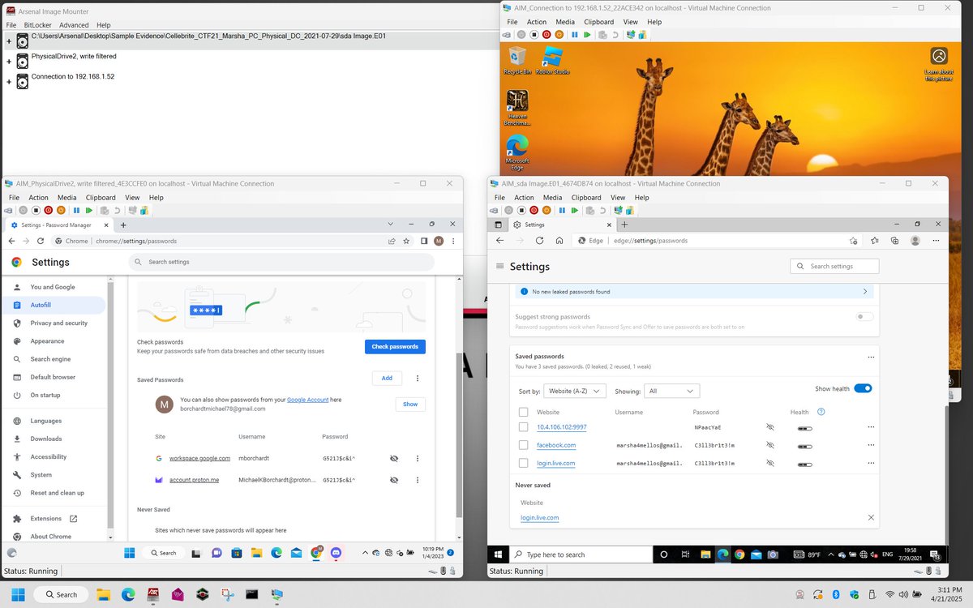973x608 pixels.
Task: Bookmark the Chrome passwords page with star
Action: click(x=408, y=241)
